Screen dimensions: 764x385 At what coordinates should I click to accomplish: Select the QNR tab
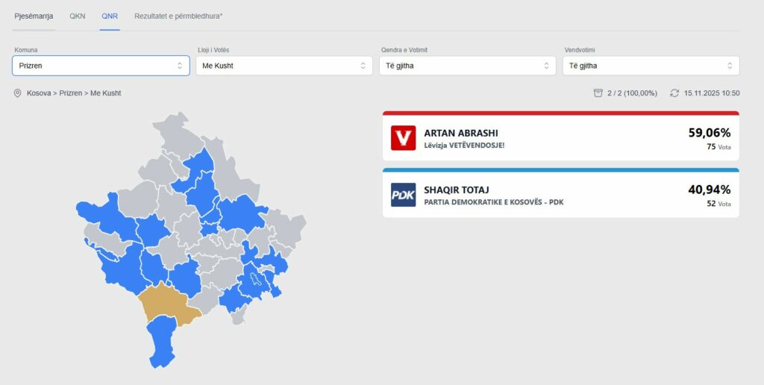pos(110,16)
